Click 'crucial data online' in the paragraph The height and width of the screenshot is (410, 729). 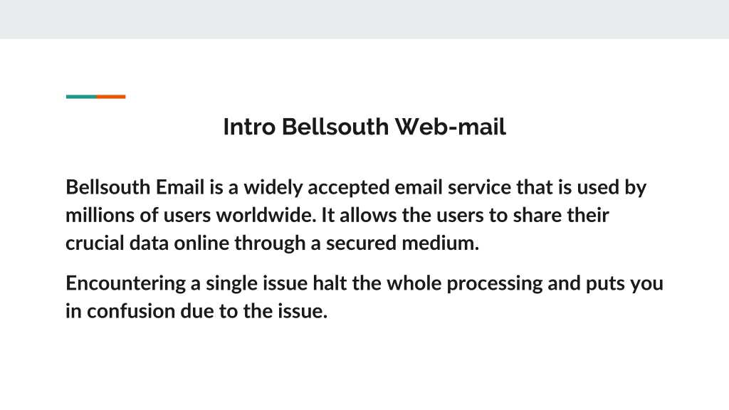click(x=147, y=243)
